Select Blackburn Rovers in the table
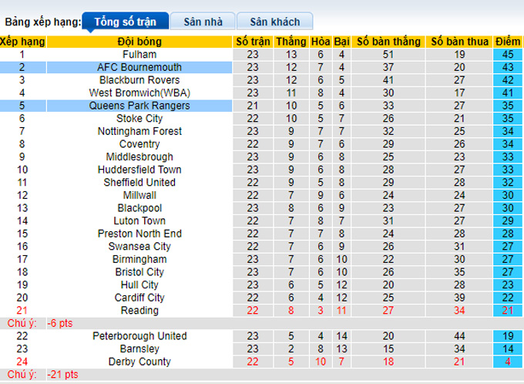 139,80
